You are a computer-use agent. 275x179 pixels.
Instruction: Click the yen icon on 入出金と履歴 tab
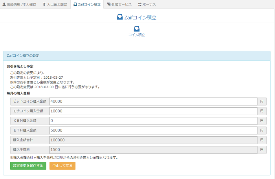[x=44, y=4]
